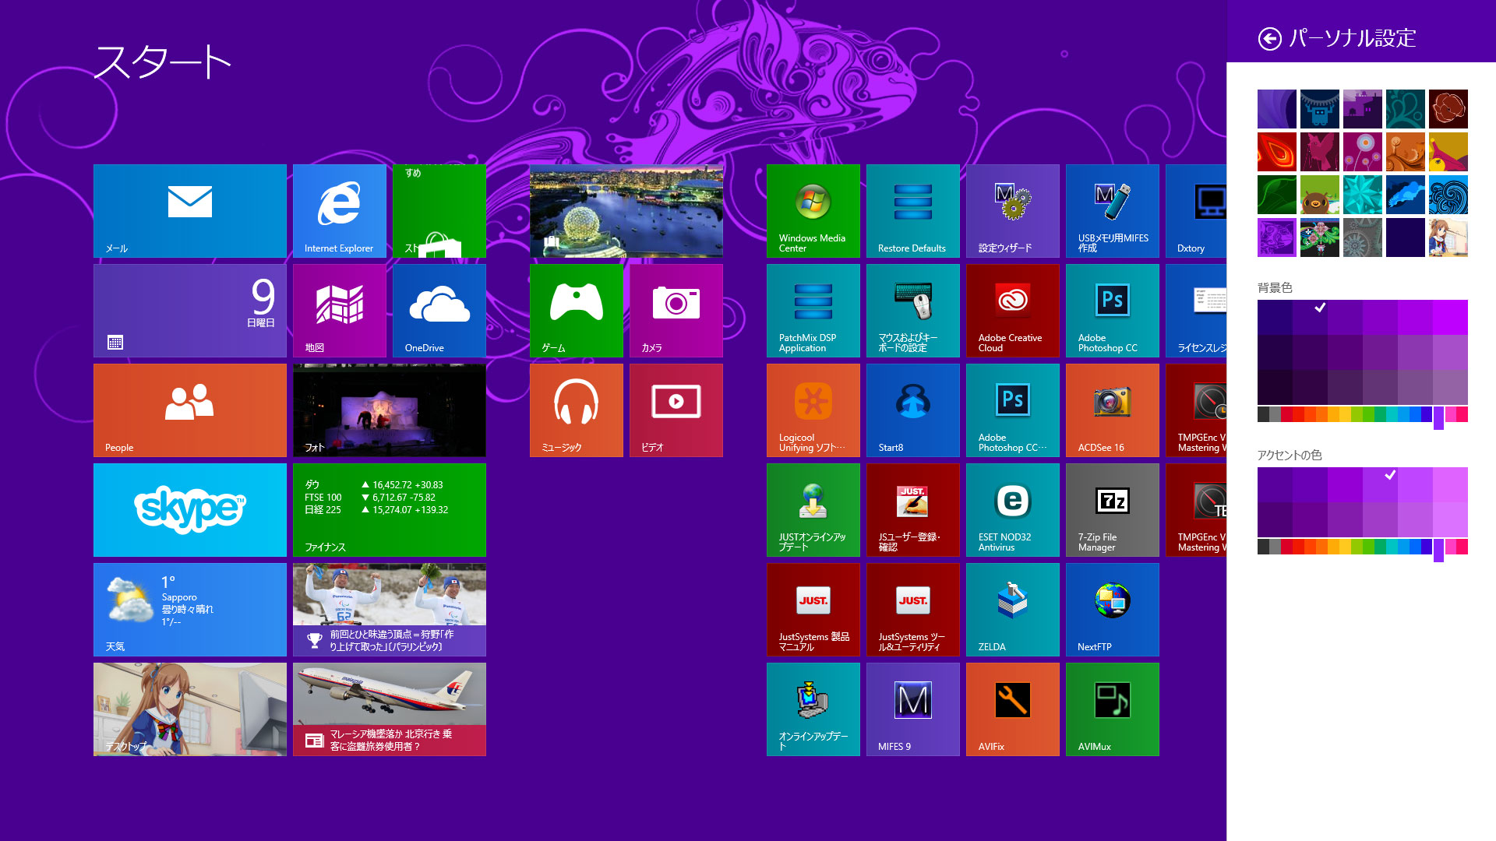The width and height of the screenshot is (1496, 841).
Task: Launch the AVIFix tile
Action: [1013, 709]
